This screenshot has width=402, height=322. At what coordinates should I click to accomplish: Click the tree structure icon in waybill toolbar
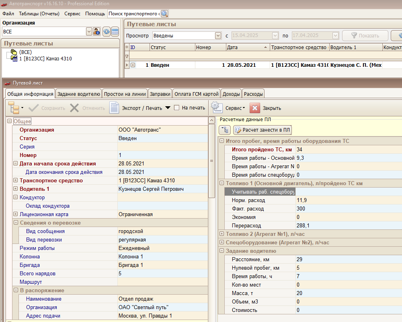pyautogui.click(x=14, y=108)
